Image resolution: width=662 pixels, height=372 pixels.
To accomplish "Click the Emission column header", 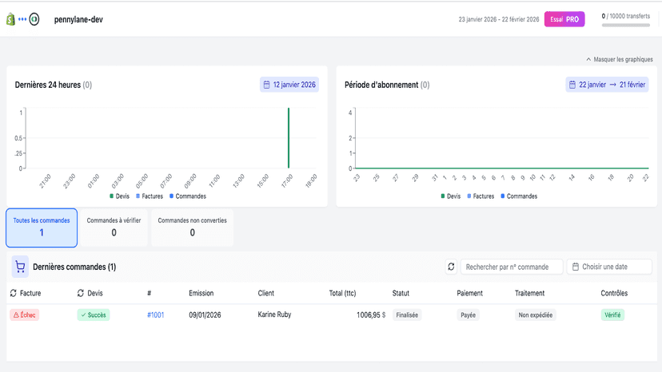I will [201, 293].
